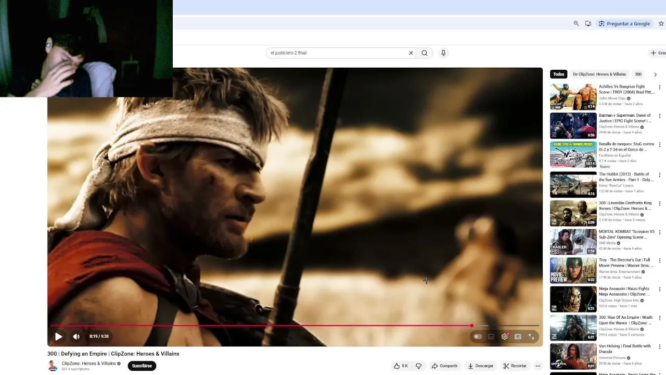Screen dimensions: 666x375
Task: Open Troy Director's Cut preview thumbnail
Action: (573, 270)
